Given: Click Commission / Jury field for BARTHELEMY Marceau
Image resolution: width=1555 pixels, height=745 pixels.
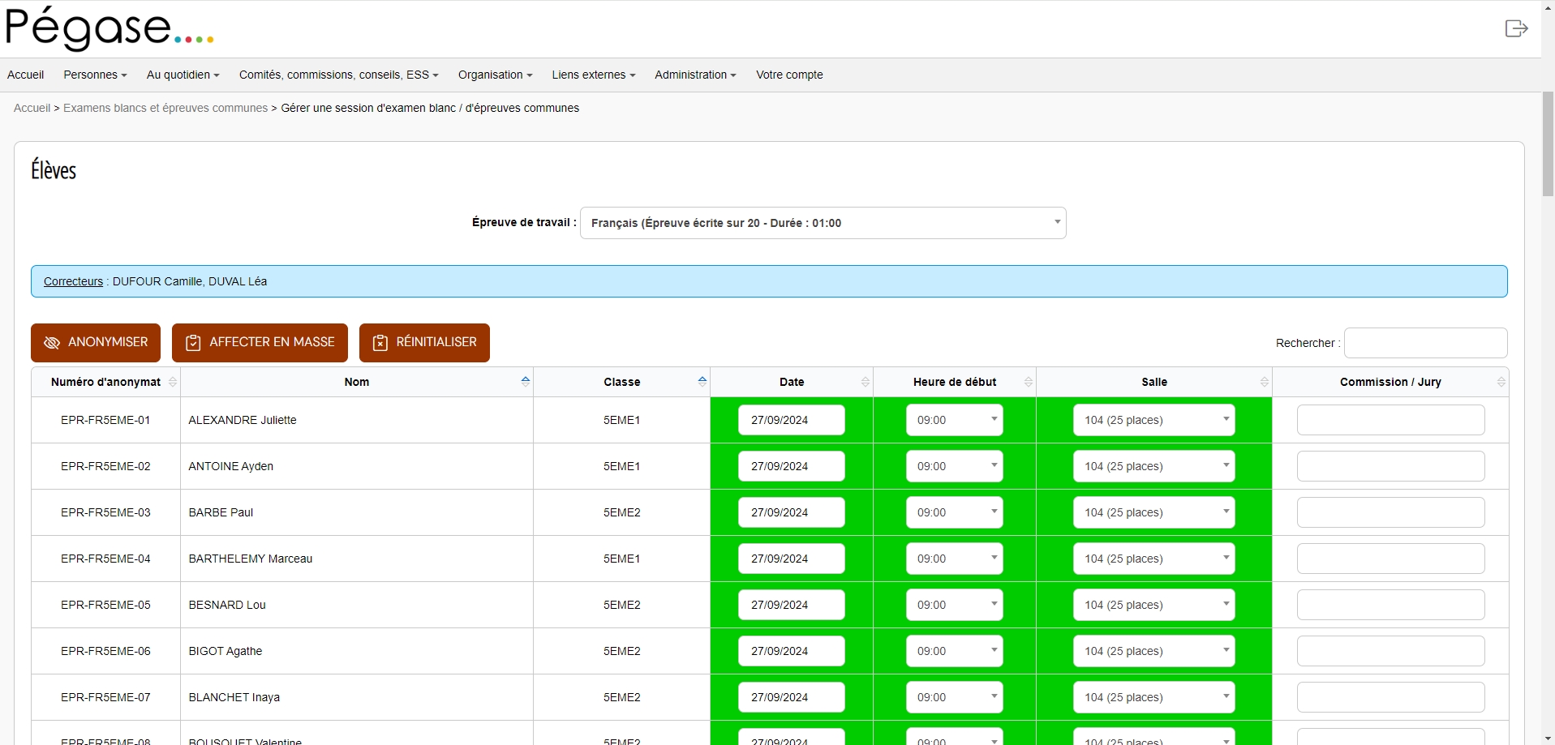Looking at the screenshot, I should 1391,559.
